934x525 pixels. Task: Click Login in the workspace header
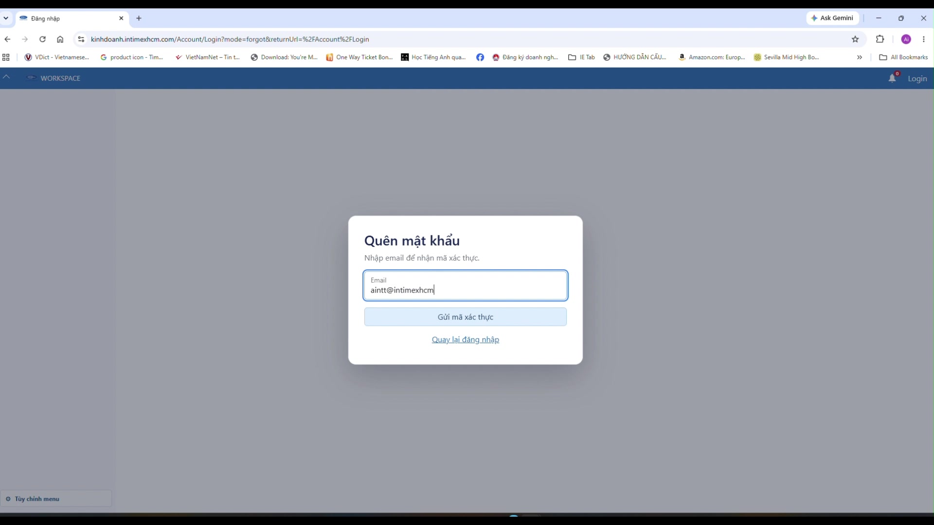(917, 79)
